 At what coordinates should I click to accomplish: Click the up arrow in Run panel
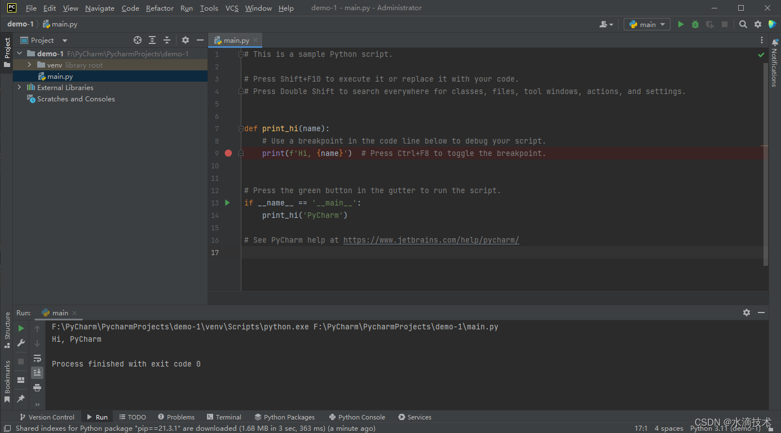(x=37, y=328)
